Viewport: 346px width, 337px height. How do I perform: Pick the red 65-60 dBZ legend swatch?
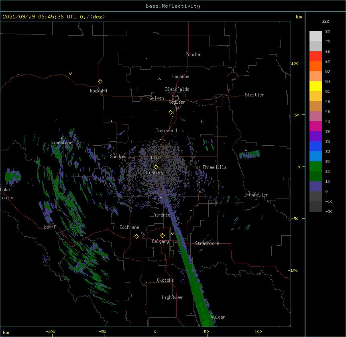pyautogui.click(x=315, y=56)
